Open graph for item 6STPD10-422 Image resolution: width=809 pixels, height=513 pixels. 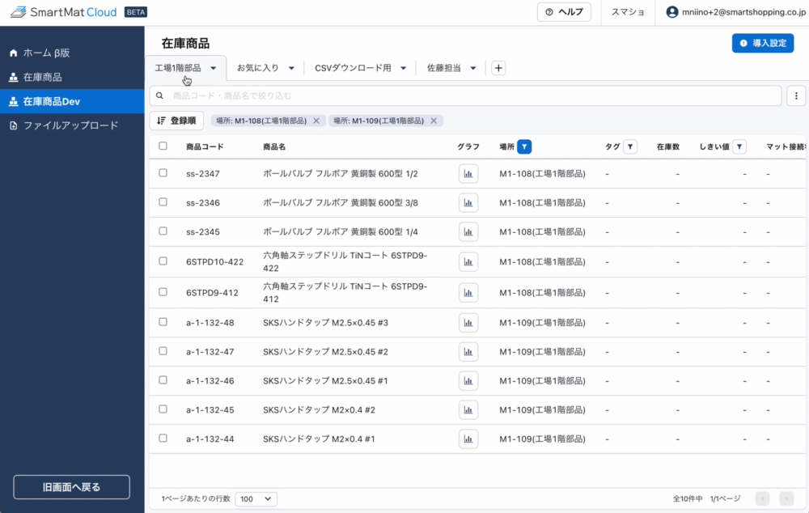468,261
